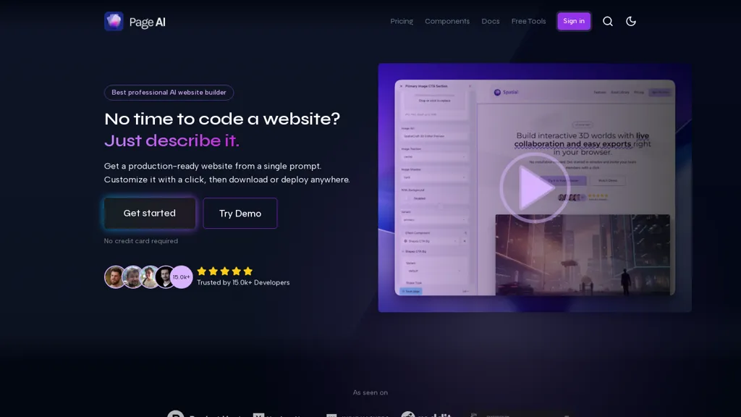Open the Pricing nav link
The height and width of the screenshot is (417, 741).
402,21
